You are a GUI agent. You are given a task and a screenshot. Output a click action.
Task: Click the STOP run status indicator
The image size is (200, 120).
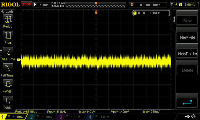[26, 4]
